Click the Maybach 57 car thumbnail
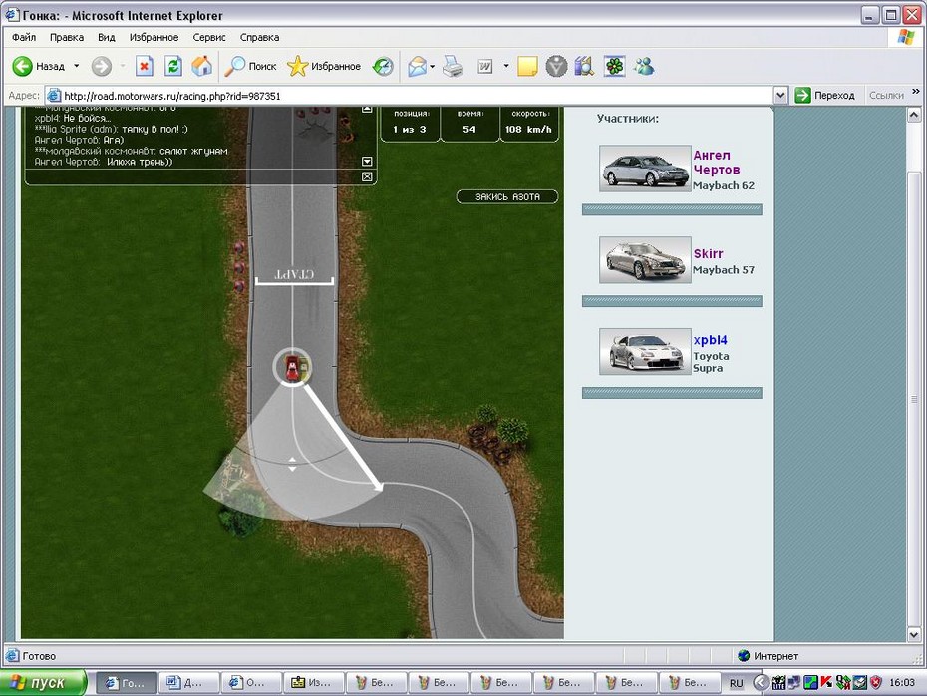This screenshot has height=696, width=927. (x=645, y=260)
